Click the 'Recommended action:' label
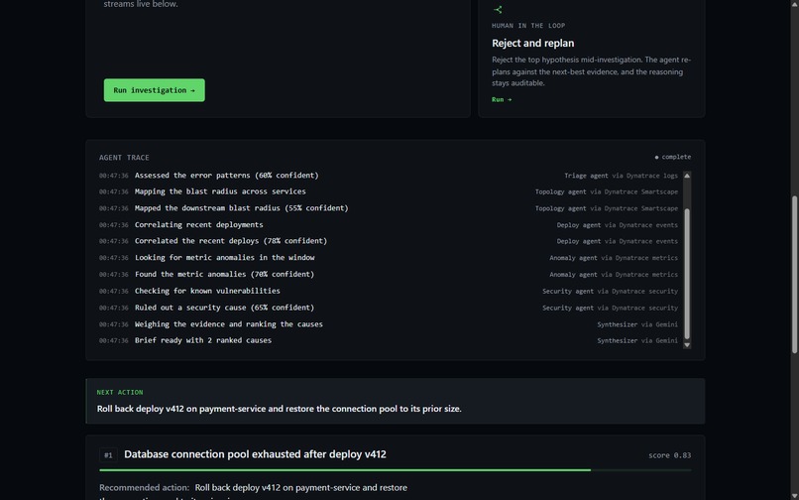This screenshot has width=799, height=500. (x=144, y=488)
